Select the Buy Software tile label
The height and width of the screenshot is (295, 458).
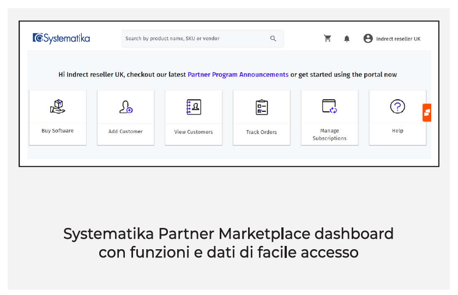(x=57, y=131)
